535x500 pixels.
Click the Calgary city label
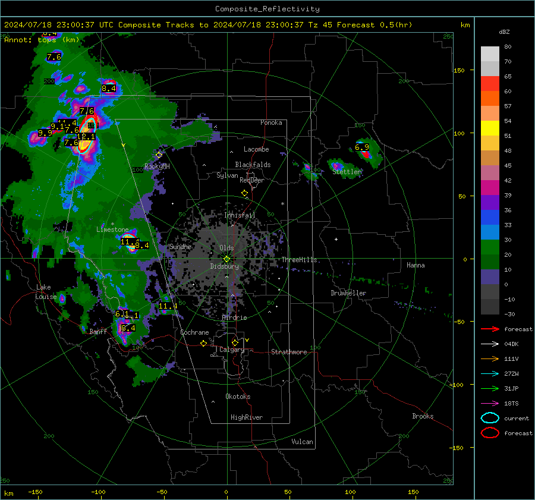[x=232, y=350]
